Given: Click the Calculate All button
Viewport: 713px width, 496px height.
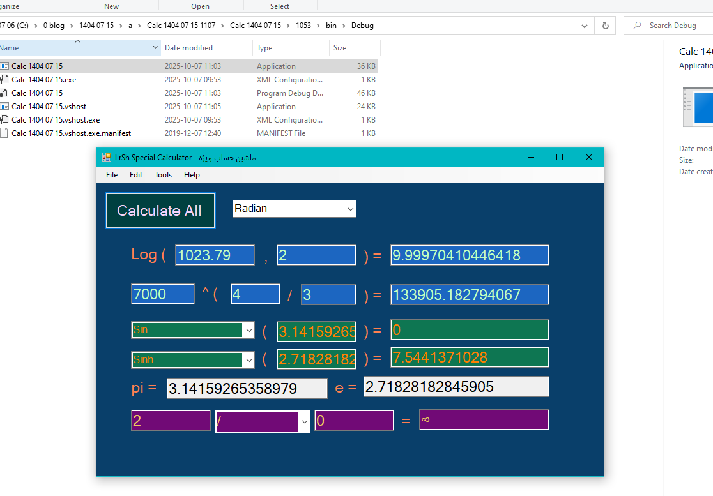Looking at the screenshot, I should (160, 211).
